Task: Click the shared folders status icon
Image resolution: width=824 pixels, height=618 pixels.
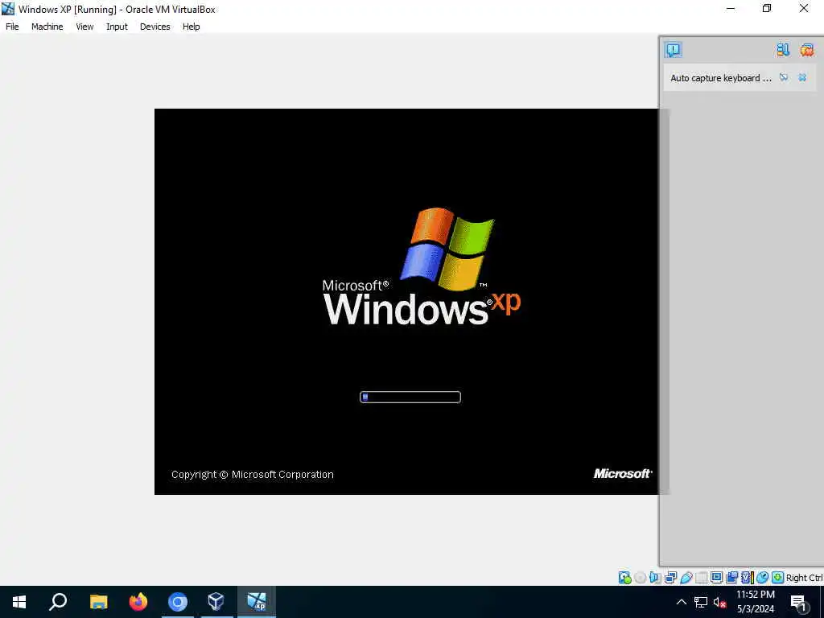Action: tap(702, 578)
